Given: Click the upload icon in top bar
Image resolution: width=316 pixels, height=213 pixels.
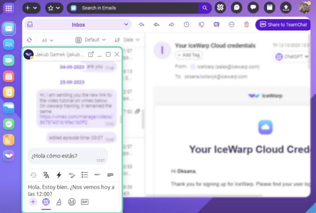Looking at the screenshot, I should (x=286, y=8).
